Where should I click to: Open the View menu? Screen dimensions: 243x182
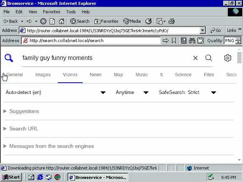pos(33,12)
